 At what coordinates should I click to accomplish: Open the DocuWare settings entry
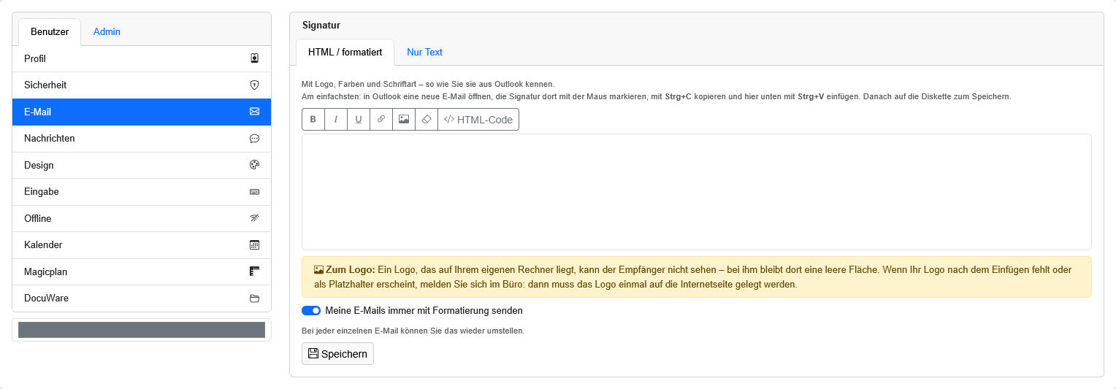[142, 298]
